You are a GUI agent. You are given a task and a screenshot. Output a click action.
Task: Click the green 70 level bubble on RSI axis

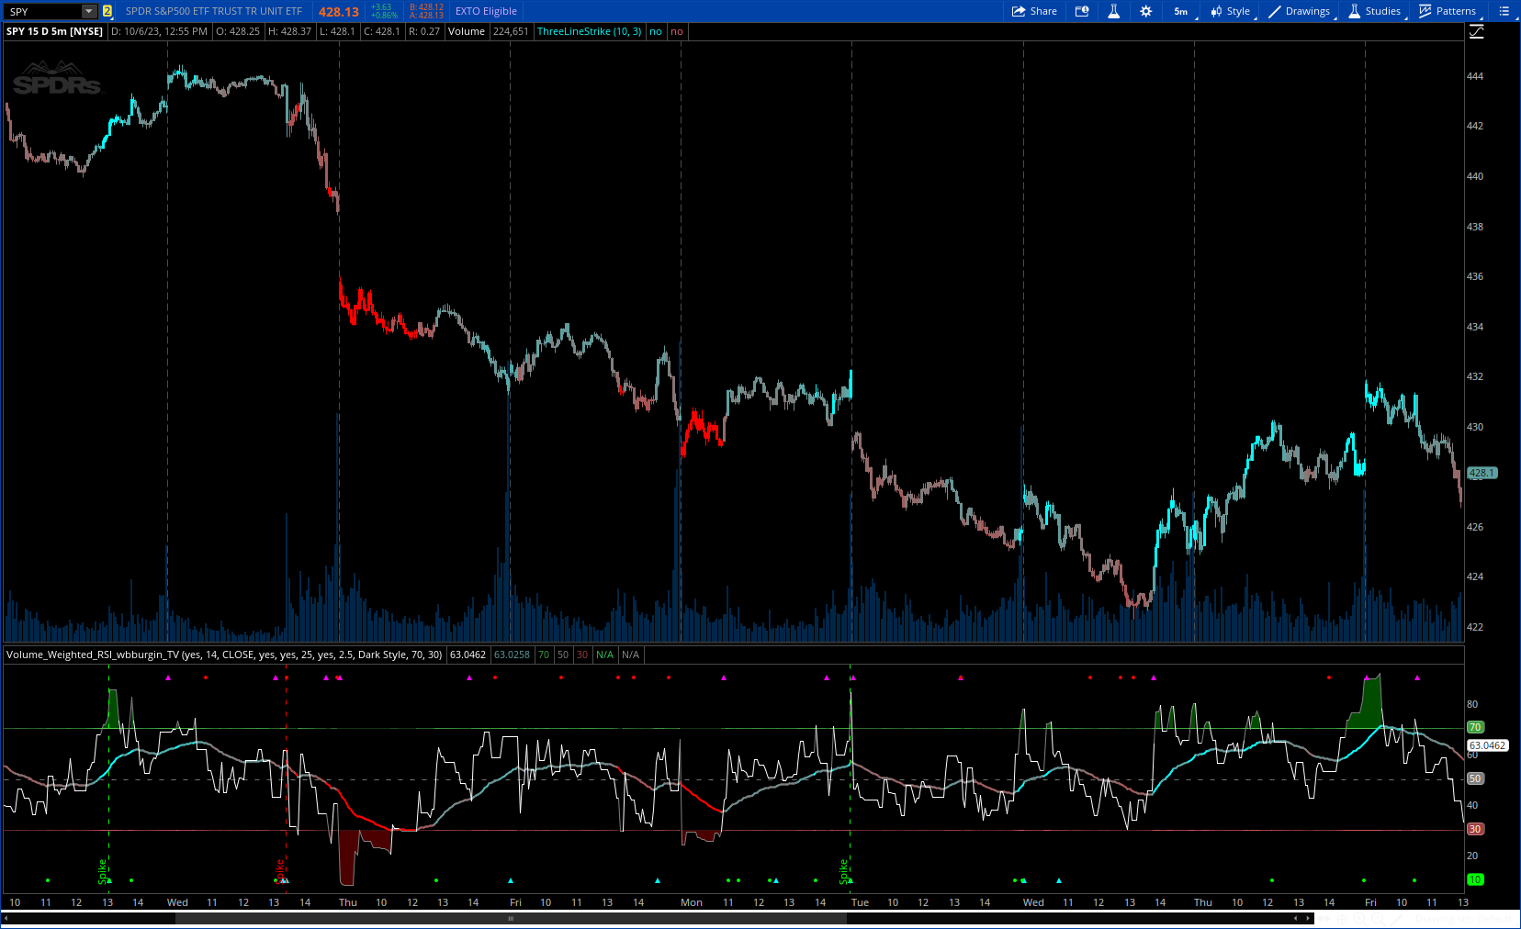pos(1475,727)
